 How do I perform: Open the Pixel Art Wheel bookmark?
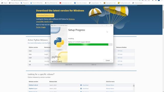point(37,3)
